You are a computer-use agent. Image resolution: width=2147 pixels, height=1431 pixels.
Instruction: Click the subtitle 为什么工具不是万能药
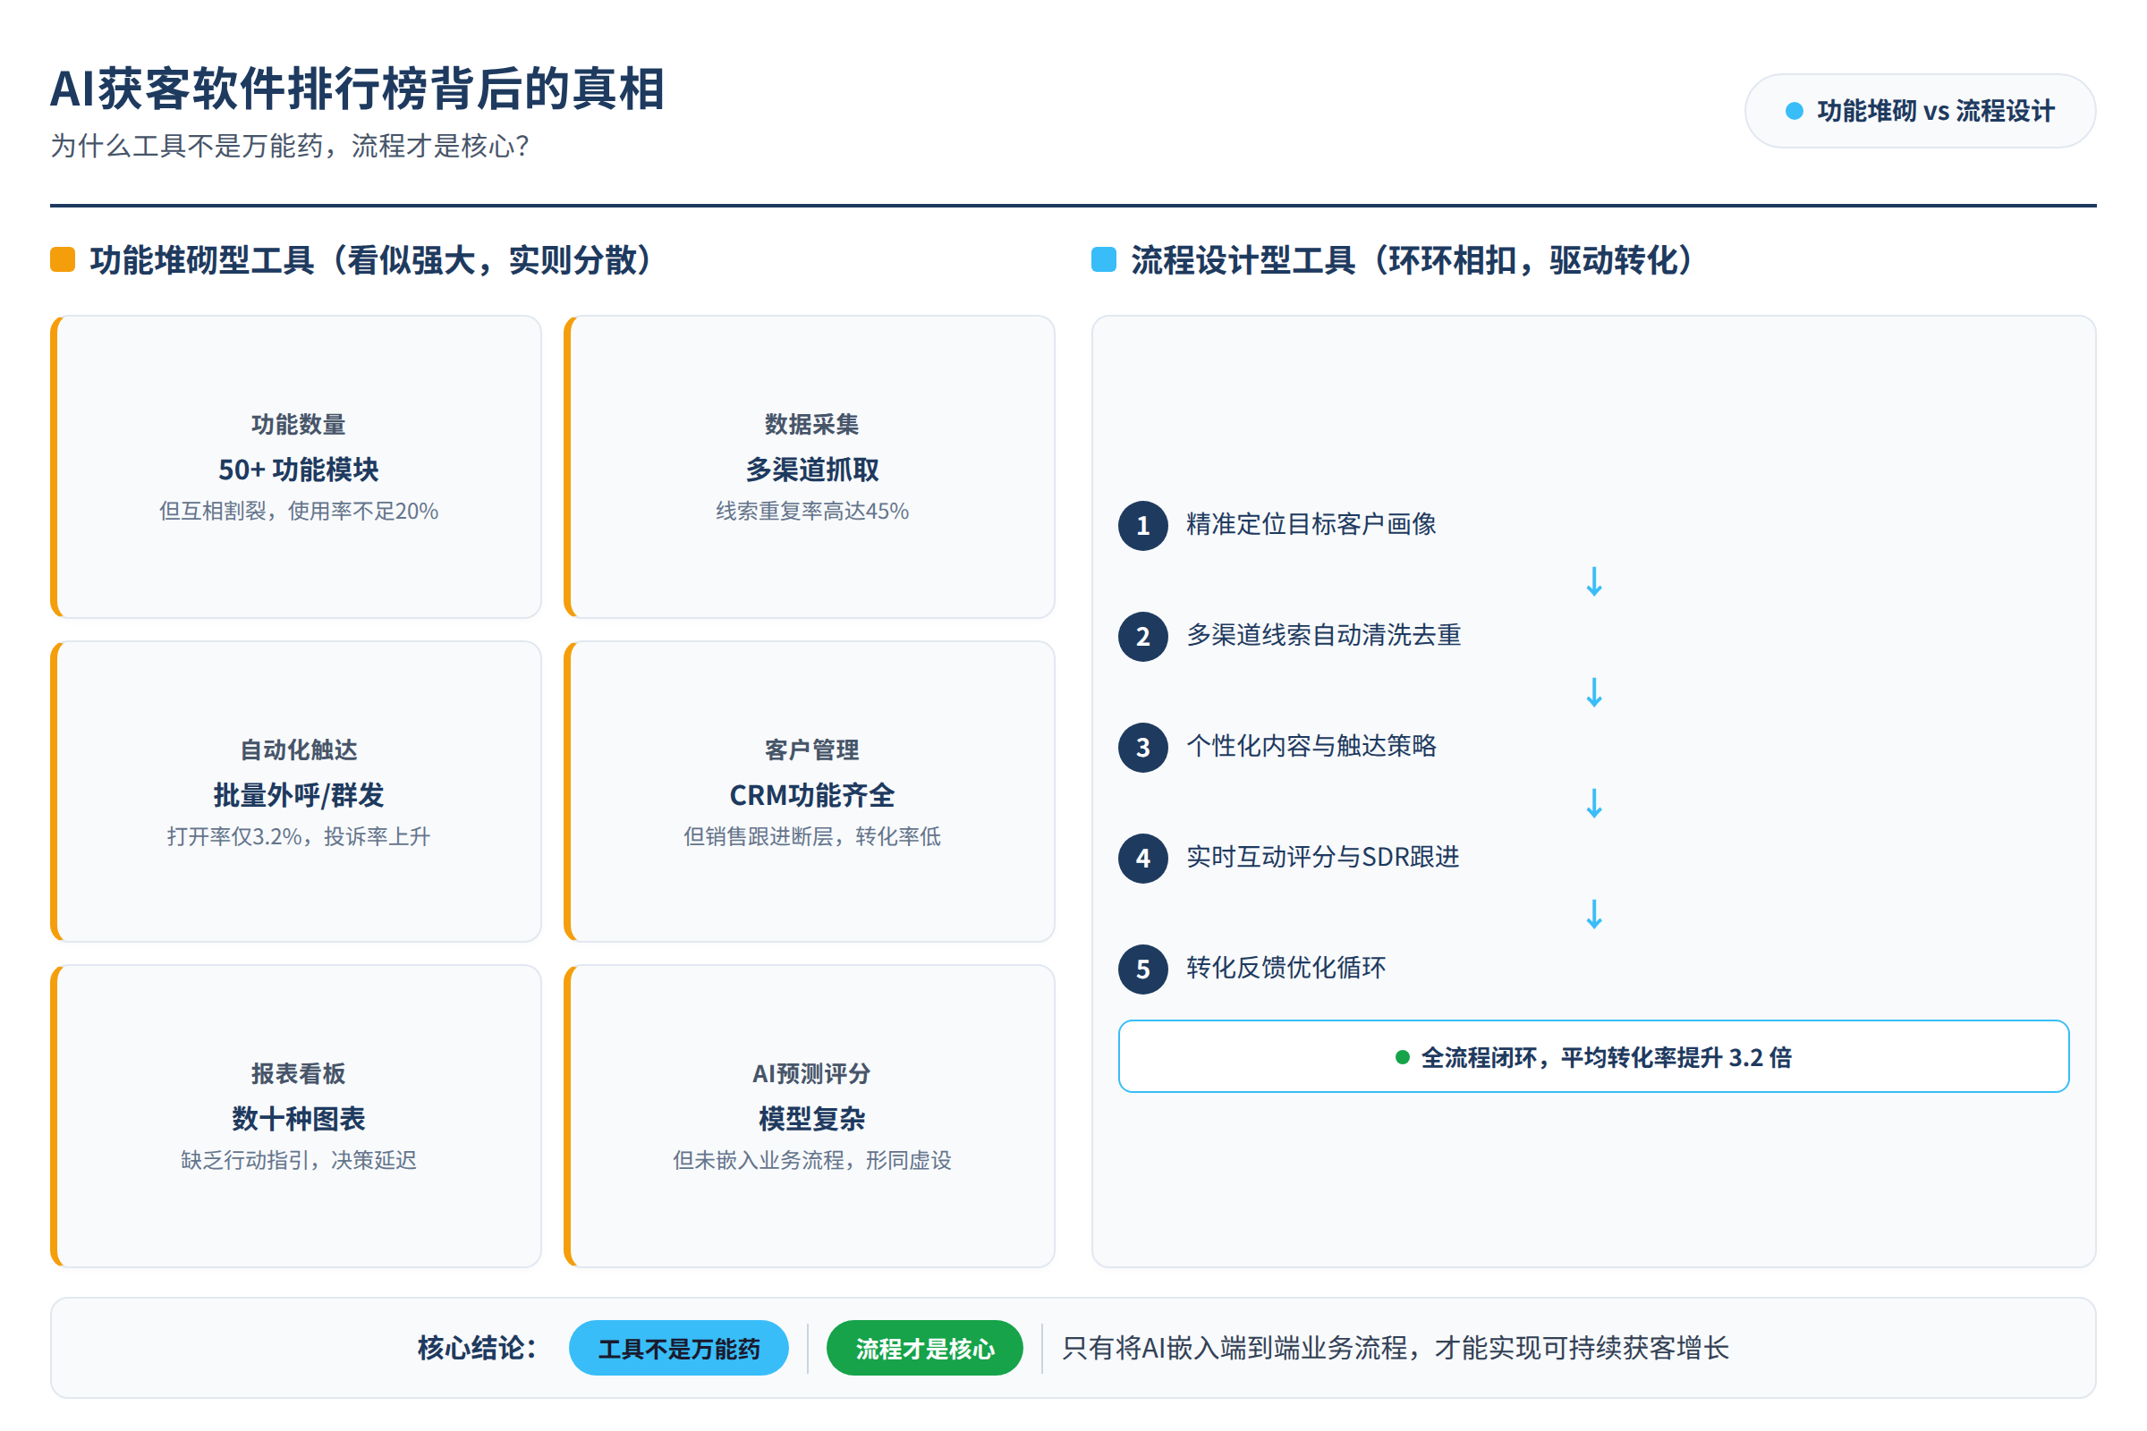[289, 146]
